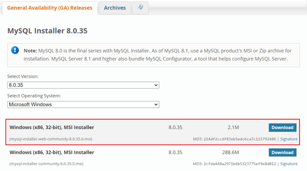Switch to the Archives tab
The height and width of the screenshot is (171, 307).
115,8
